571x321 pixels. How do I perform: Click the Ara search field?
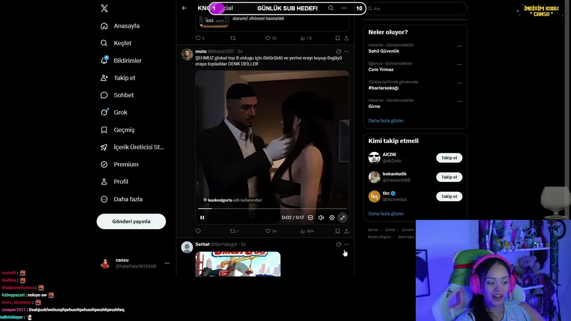pyautogui.click(x=415, y=8)
